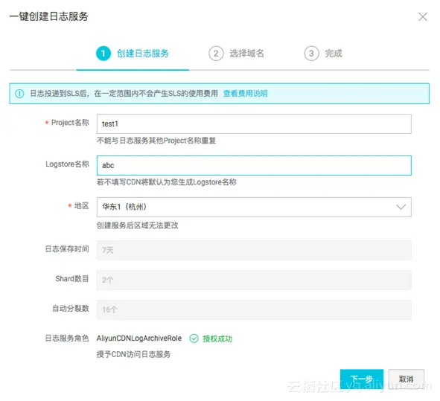Image resolution: width=440 pixels, height=401 pixels.
Task: Click the Project名称 label
Action: 70,123
